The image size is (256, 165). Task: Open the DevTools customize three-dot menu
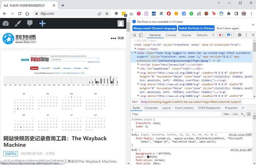[246, 35]
